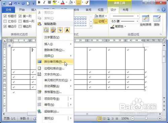Switch to Full Screen Reading view
Image resolution: width=168 pixels, height=123 pixels.
[104, 119]
